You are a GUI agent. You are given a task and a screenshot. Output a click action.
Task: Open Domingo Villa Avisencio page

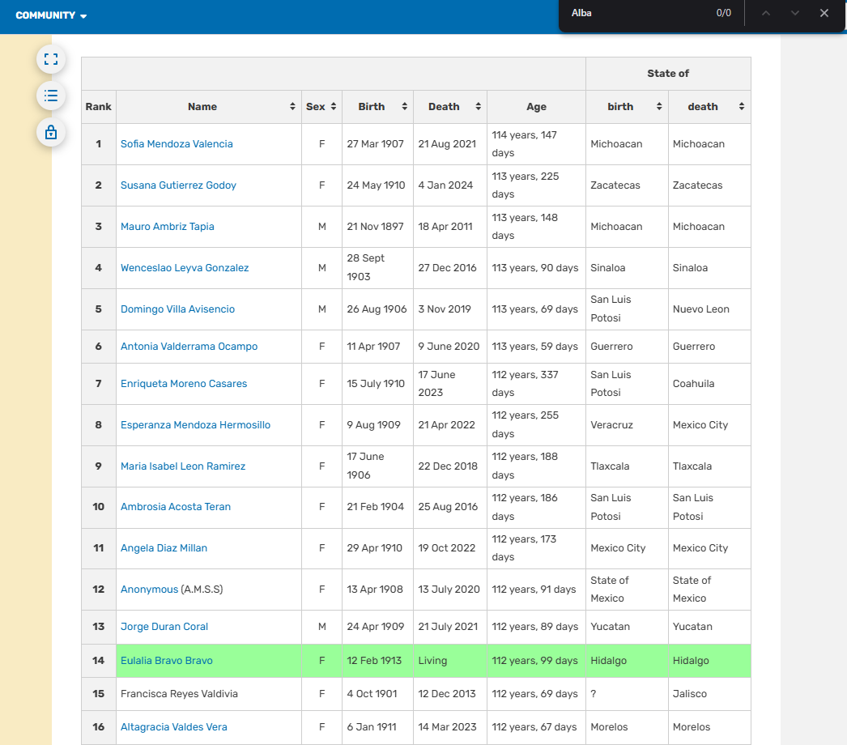pyautogui.click(x=177, y=309)
